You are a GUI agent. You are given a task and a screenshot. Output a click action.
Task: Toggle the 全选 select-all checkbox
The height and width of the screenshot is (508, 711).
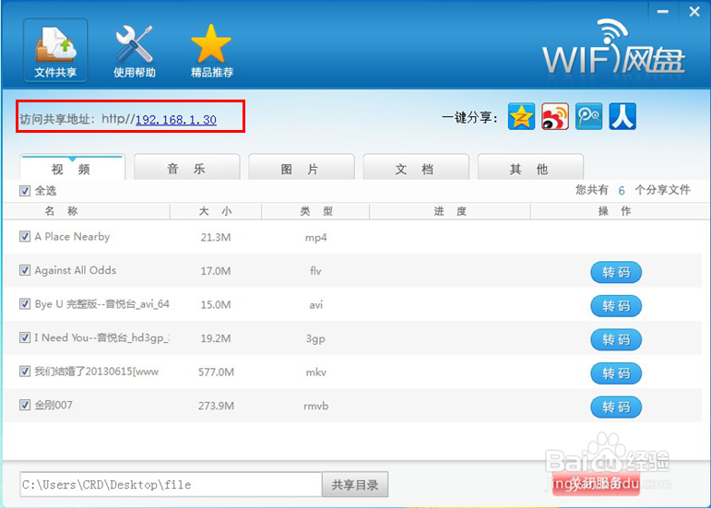tap(25, 191)
